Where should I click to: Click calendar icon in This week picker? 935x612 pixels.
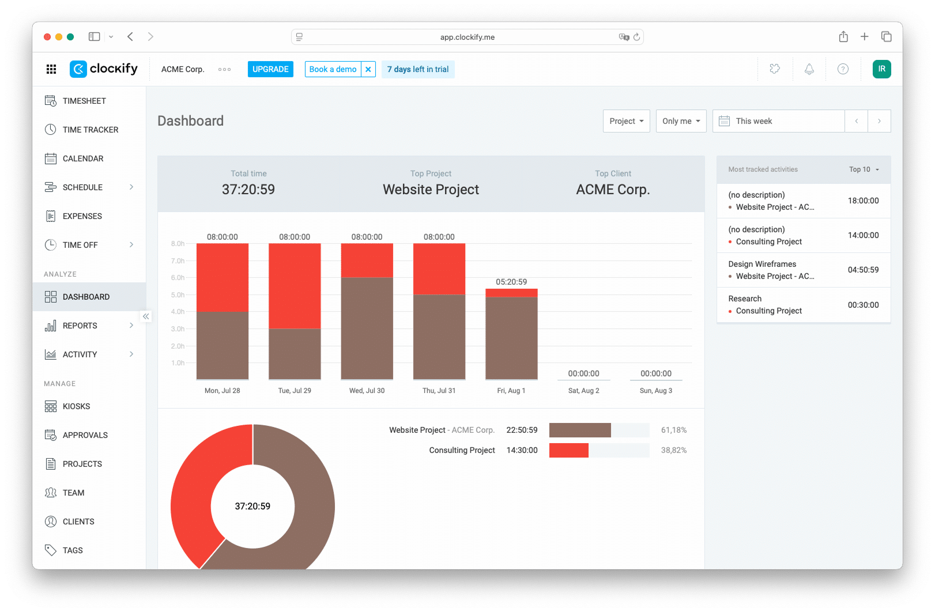pyautogui.click(x=725, y=121)
